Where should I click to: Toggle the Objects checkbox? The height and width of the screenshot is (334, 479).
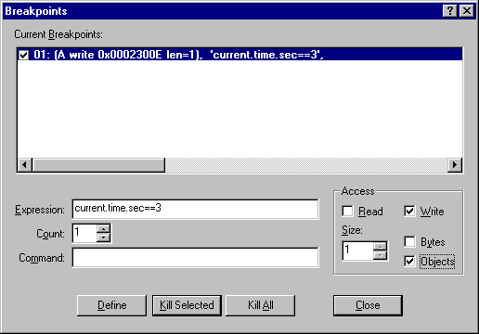[409, 261]
